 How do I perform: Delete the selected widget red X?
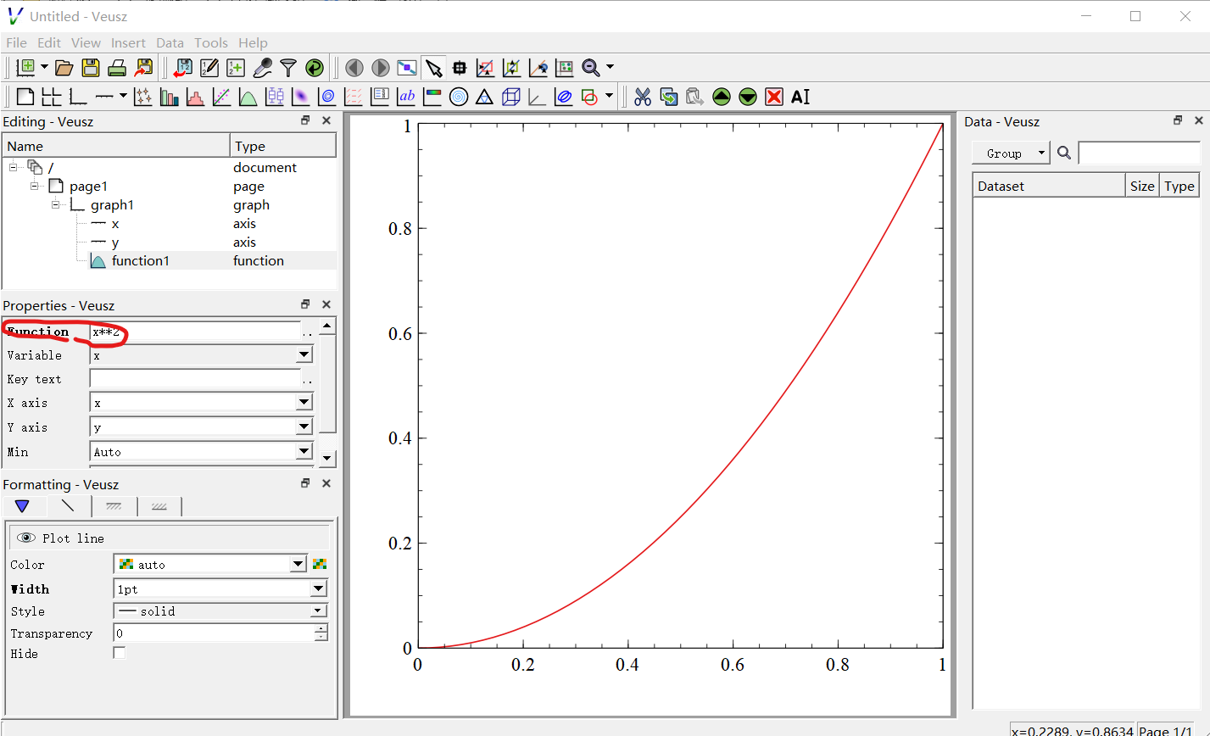(x=774, y=97)
